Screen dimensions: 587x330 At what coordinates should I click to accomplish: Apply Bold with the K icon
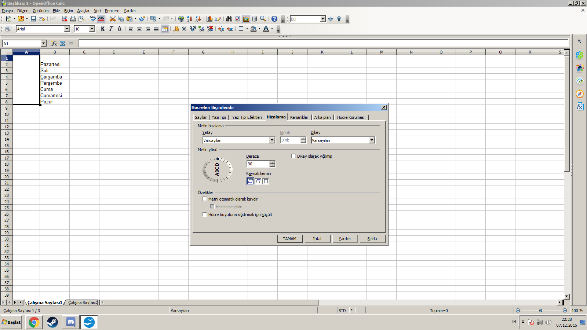tap(103, 29)
